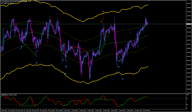Click the 3 Sep 14:00 time axis label

(80, 110)
